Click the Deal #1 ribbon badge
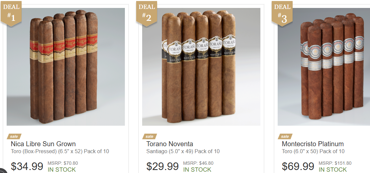The width and height of the screenshot is (370, 173). 11,14
